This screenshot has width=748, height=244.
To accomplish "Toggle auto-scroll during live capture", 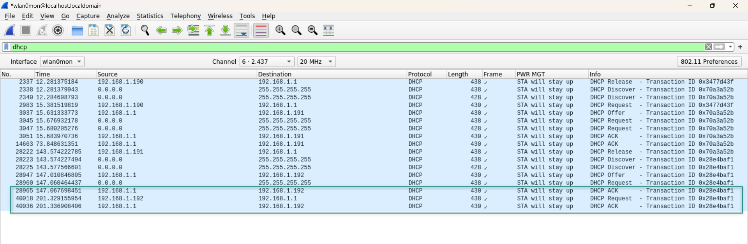I will pos(242,30).
